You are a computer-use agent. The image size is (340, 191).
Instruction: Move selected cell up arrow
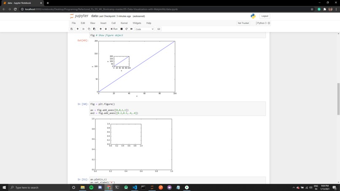[101, 29]
